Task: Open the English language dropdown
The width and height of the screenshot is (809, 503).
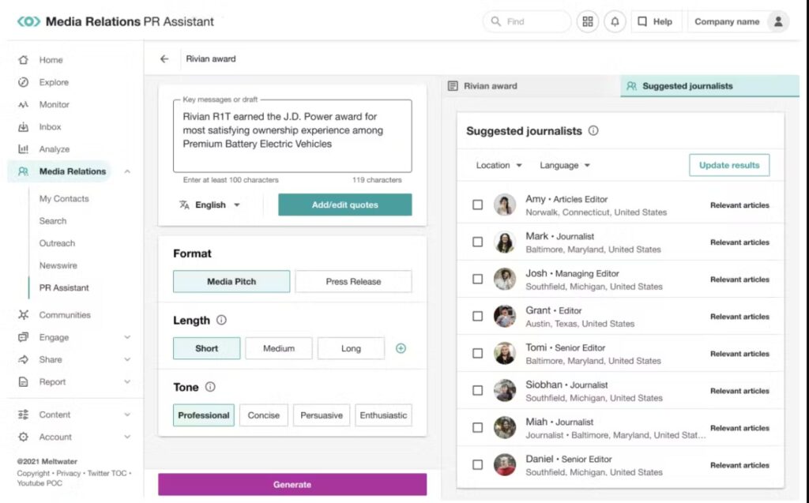Action: click(x=210, y=205)
